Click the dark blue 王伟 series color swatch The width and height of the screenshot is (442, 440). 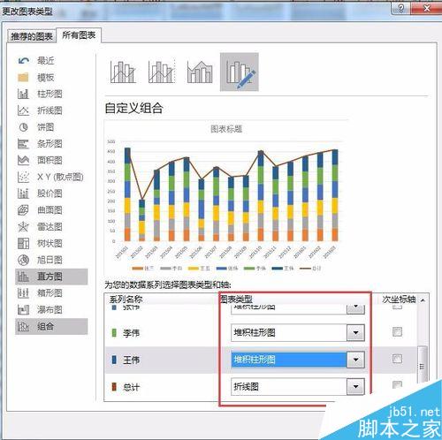pyautogui.click(x=114, y=360)
